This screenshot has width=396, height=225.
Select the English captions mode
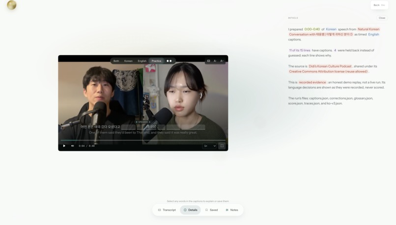point(142,61)
